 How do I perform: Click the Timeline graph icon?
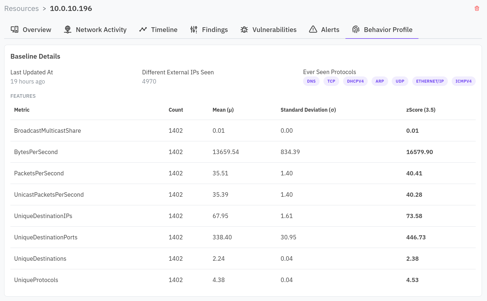[x=143, y=29]
